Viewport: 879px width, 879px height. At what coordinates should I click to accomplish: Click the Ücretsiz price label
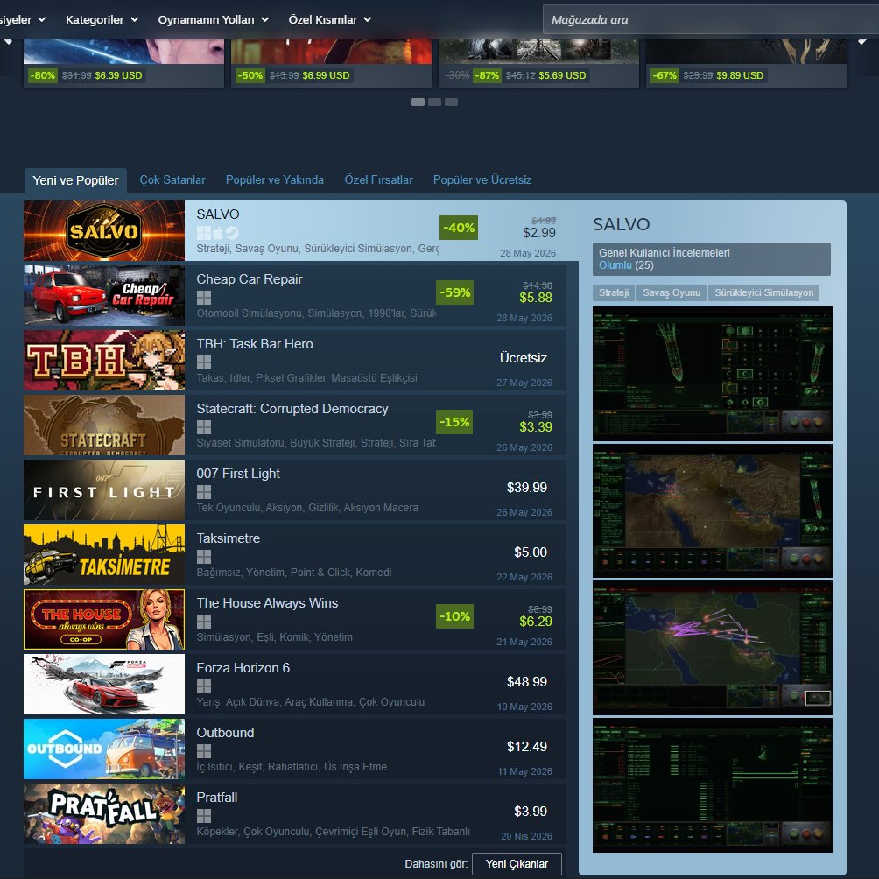tap(523, 358)
